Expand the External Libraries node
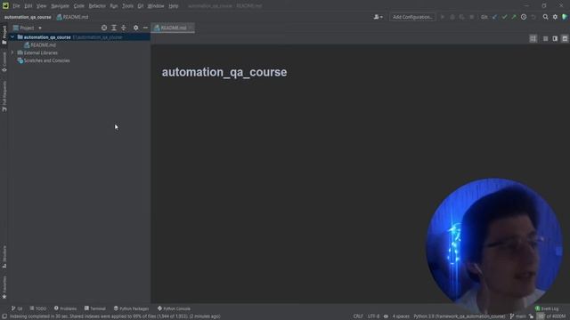The image size is (570, 320). [12, 52]
